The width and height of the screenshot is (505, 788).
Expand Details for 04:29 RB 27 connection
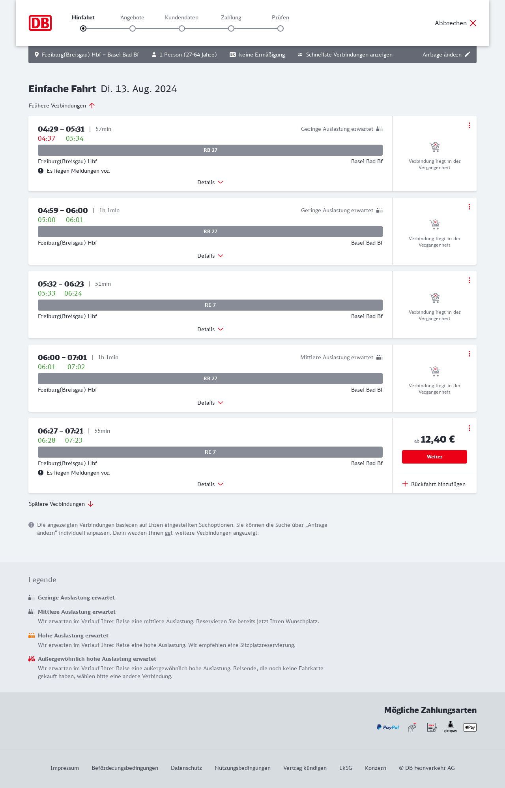[x=210, y=182]
